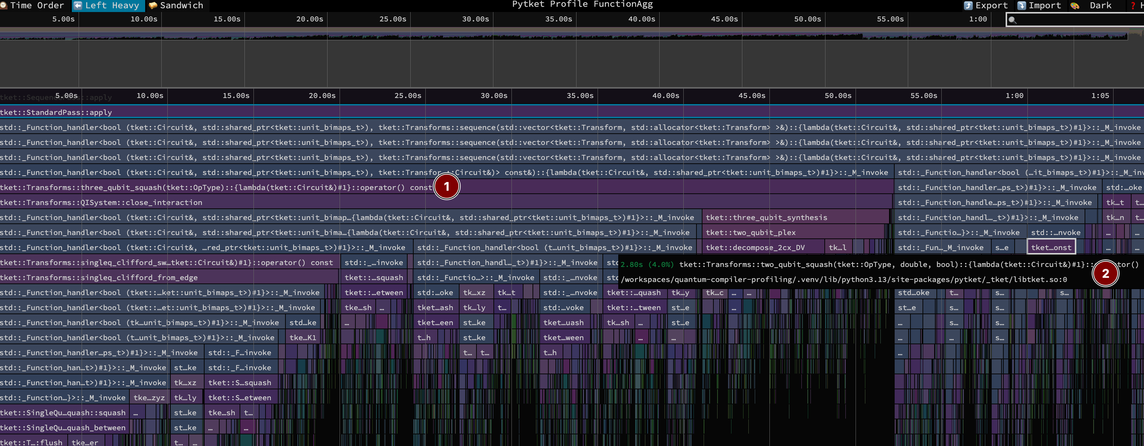This screenshot has width=1144, height=446.
Task: Switch to Sandwich view tab
Action: (181, 5)
